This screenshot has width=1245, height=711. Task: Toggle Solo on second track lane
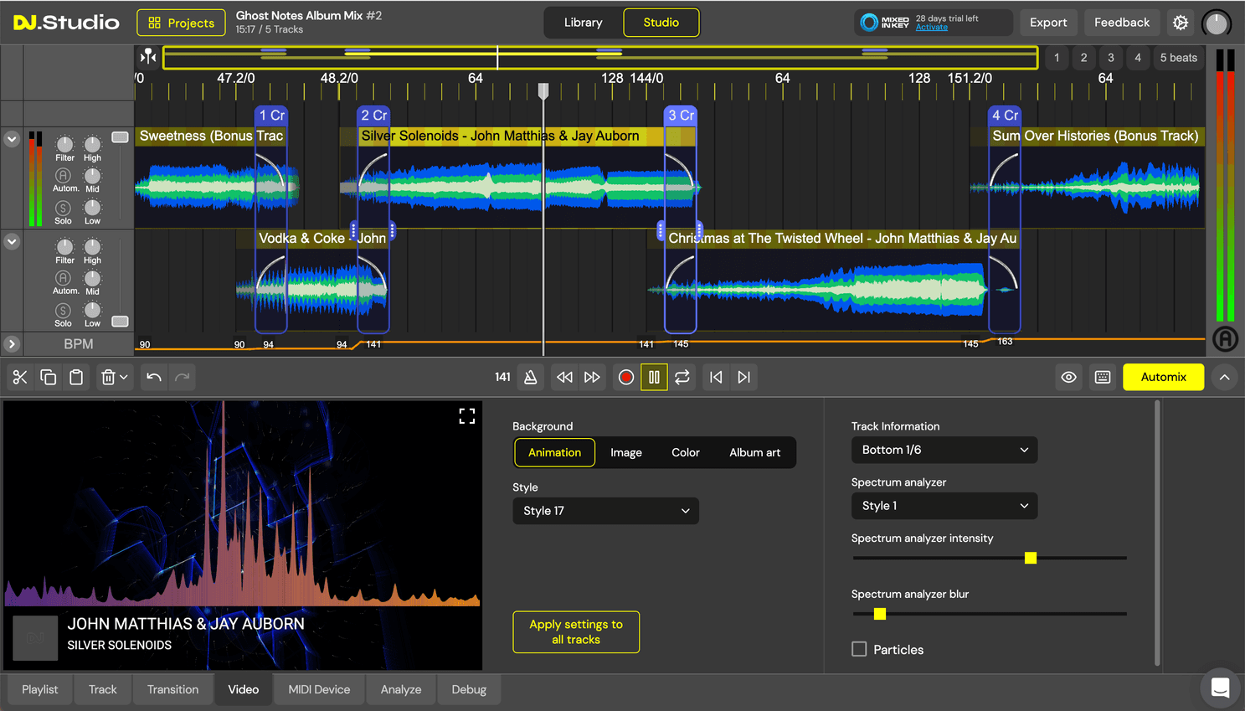click(x=63, y=312)
